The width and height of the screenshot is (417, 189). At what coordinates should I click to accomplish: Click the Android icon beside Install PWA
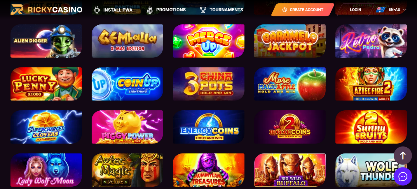click(97, 10)
